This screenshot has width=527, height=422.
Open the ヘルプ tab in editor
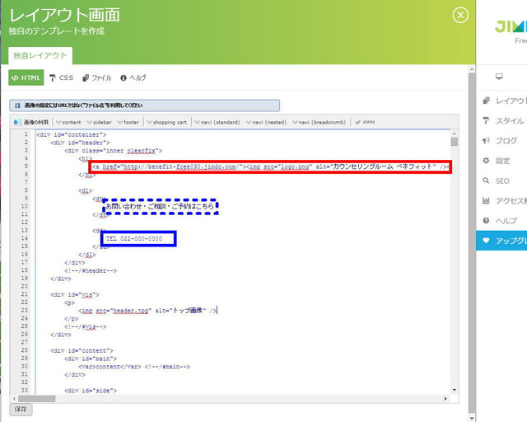pos(133,77)
